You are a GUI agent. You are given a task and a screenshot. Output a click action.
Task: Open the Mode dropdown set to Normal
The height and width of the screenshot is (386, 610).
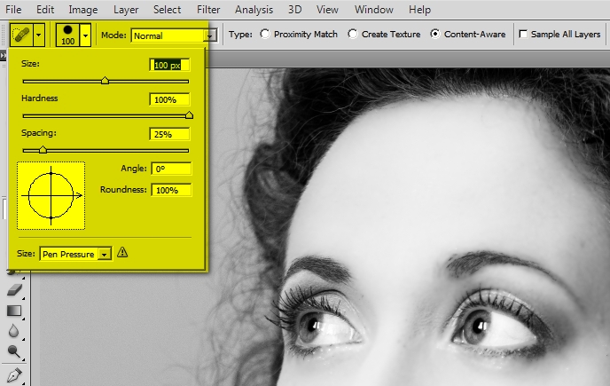click(174, 35)
